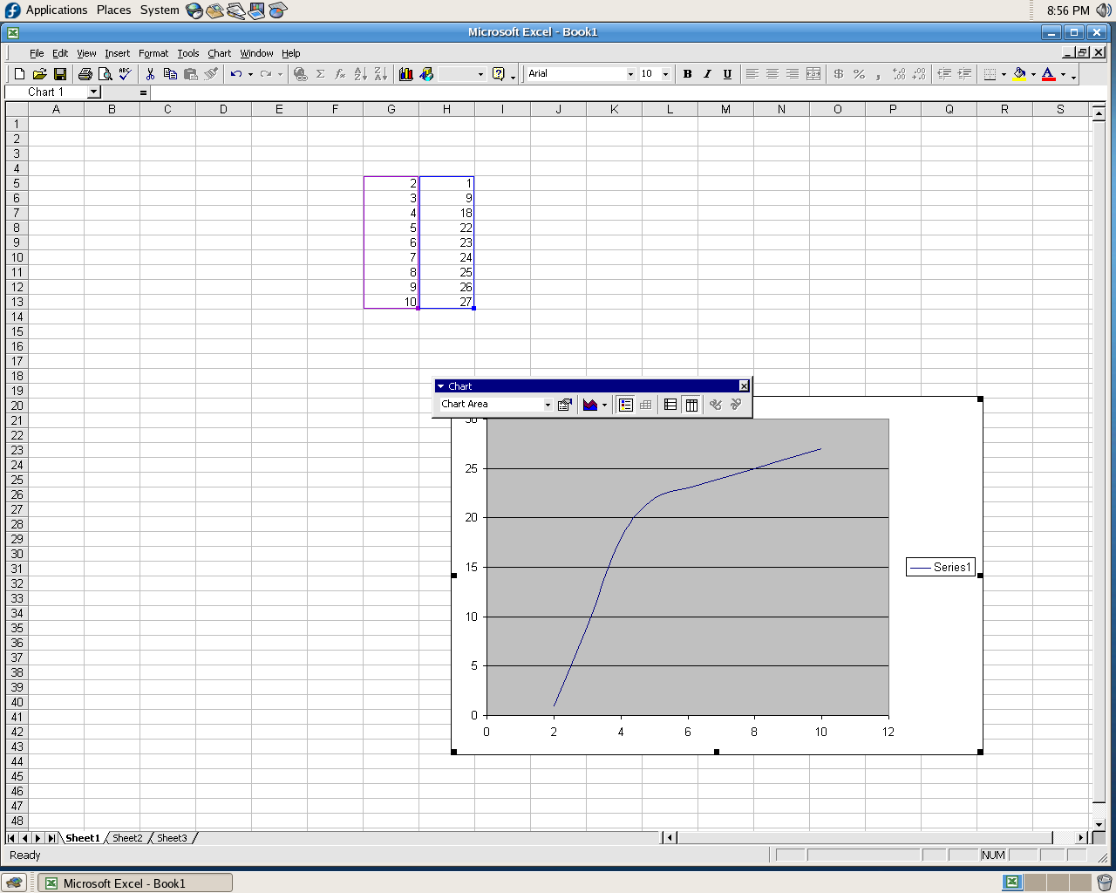
Task: Select the Merge and Center icon
Action: click(813, 74)
